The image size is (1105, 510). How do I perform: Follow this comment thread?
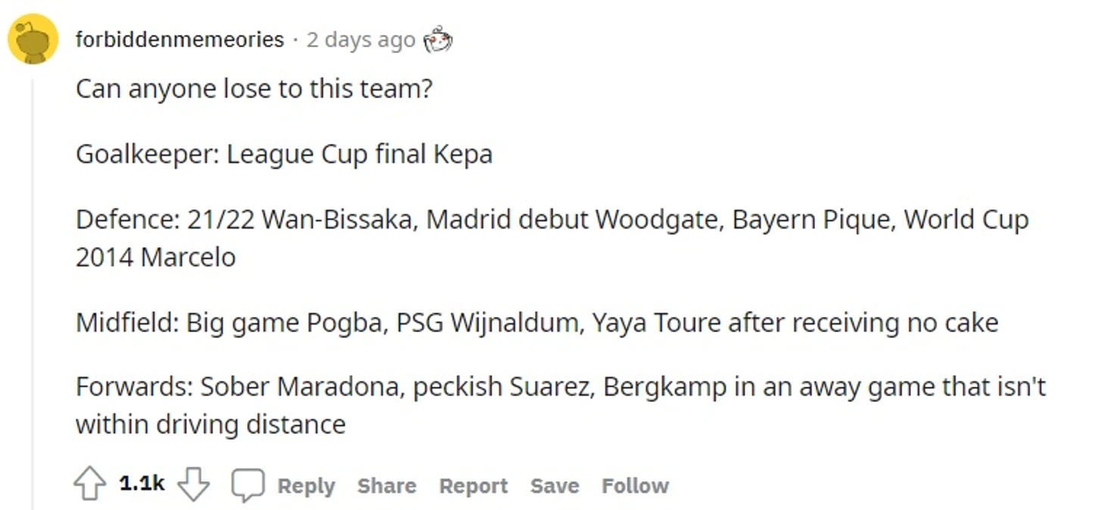pyautogui.click(x=635, y=486)
